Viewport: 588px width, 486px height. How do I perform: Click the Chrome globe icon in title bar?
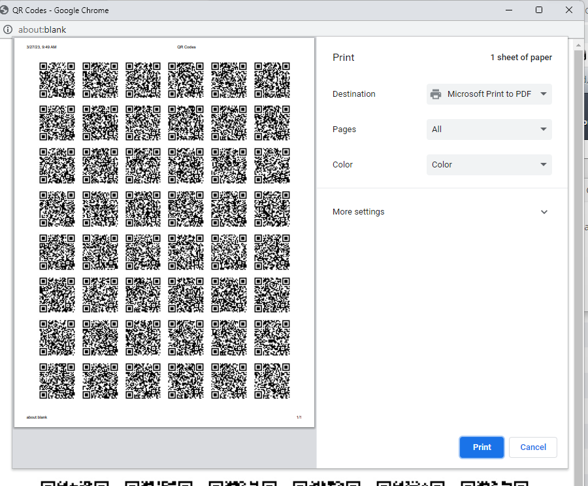4,10
